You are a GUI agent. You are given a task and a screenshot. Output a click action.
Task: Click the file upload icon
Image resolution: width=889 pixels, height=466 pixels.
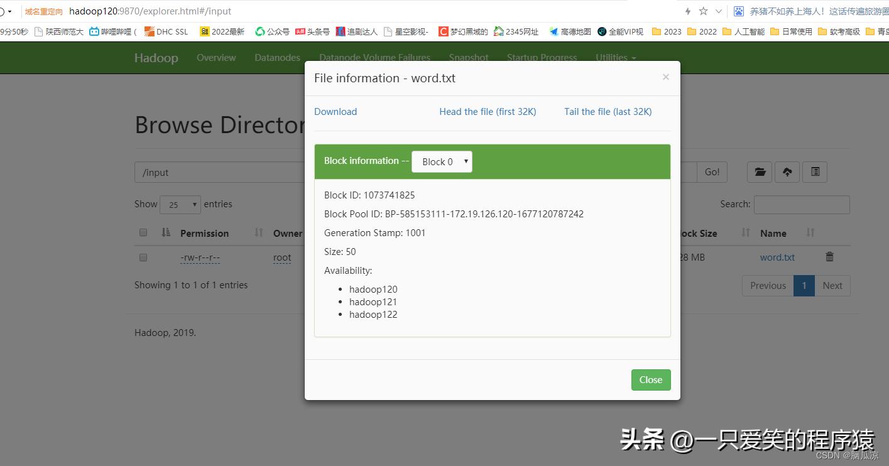[x=787, y=171]
